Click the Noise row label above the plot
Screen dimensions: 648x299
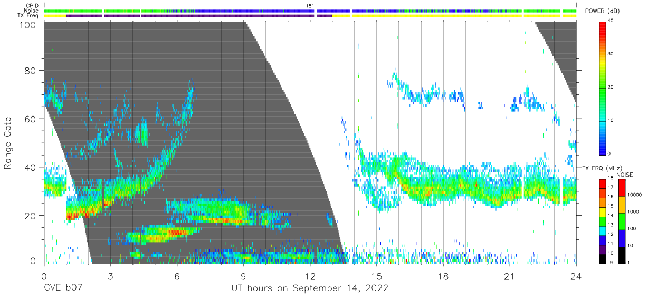[31, 11]
